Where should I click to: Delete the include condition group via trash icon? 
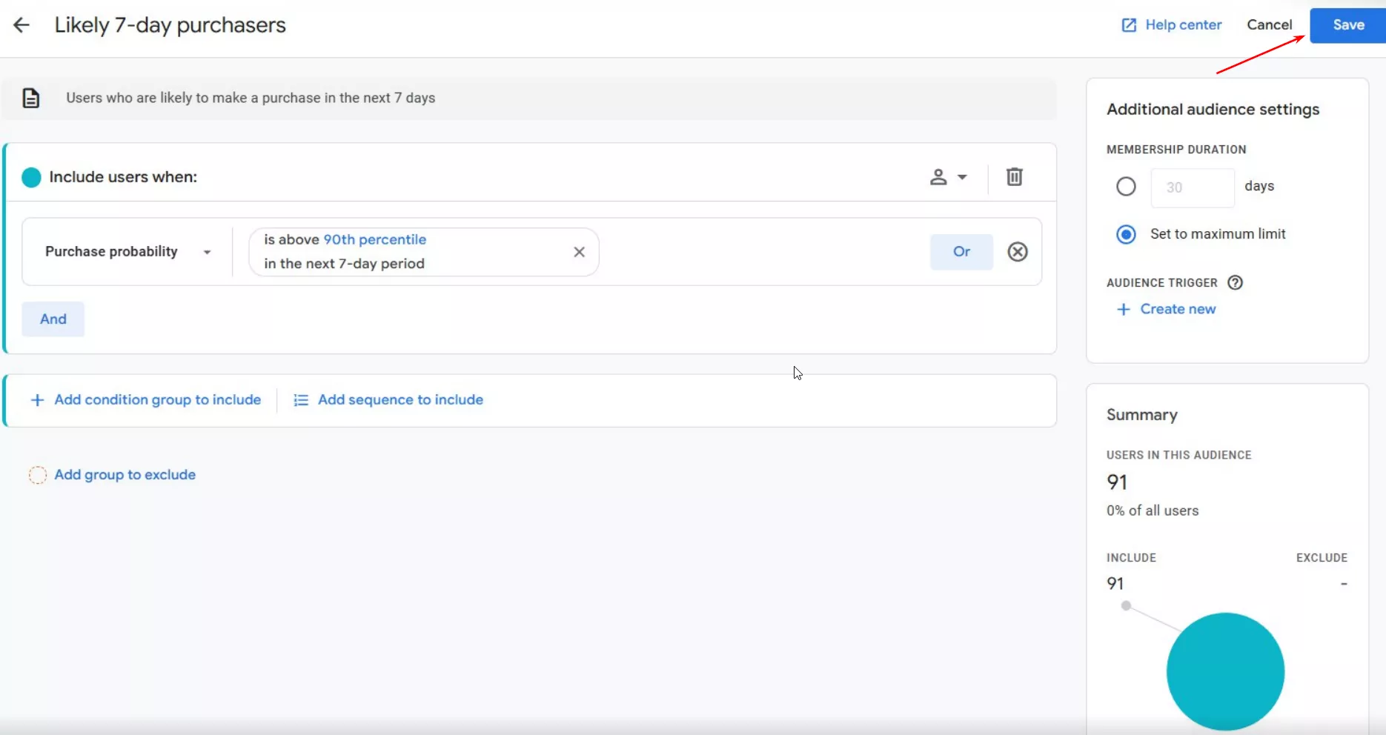pos(1014,177)
